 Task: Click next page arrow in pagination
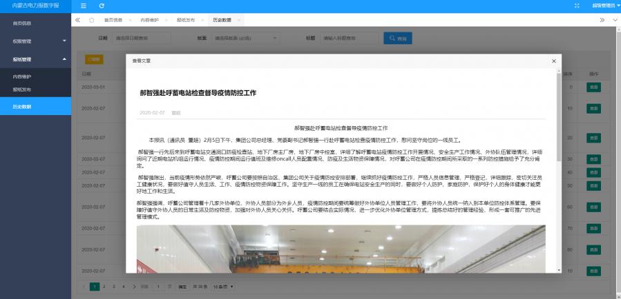pos(133,285)
